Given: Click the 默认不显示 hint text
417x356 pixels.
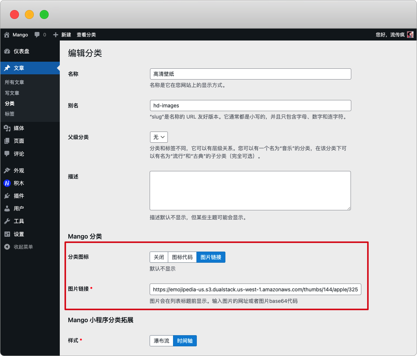Looking at the screenshot, I should click(163, 269).
